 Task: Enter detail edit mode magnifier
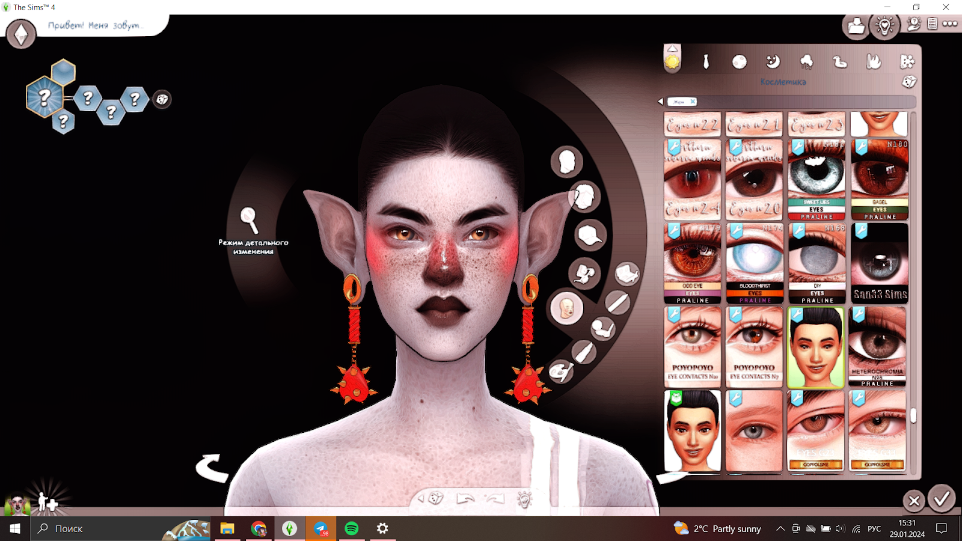pos(250,220)
